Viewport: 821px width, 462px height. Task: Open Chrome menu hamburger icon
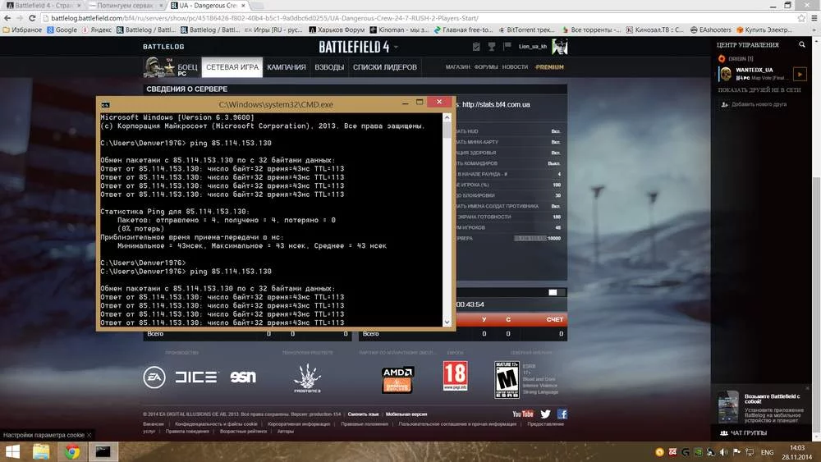(x=814, y=18)
